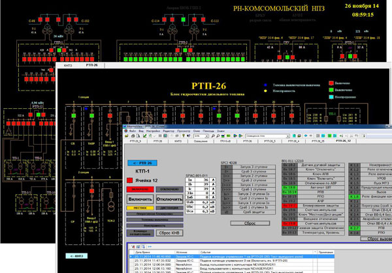Switch to the РТП-26_12 tab
Image resolution: width=392 pixels, height=273 pixels.
[343, 141]
